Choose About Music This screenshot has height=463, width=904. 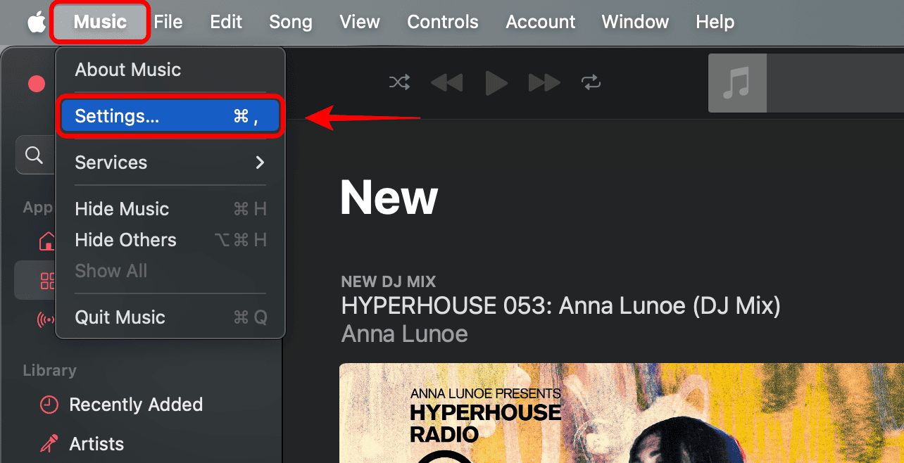pyautogui.click(x=128, y=70)
